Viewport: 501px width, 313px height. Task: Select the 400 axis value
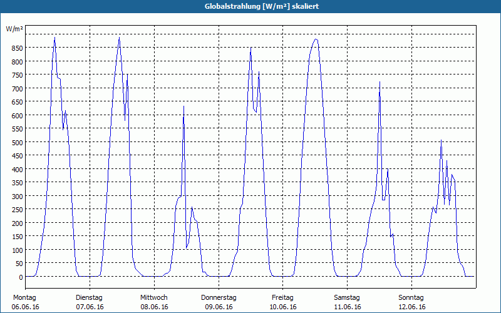[18, 169]
